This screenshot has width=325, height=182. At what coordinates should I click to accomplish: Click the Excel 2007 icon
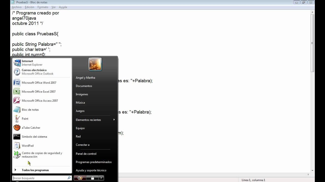coord(17,92)
